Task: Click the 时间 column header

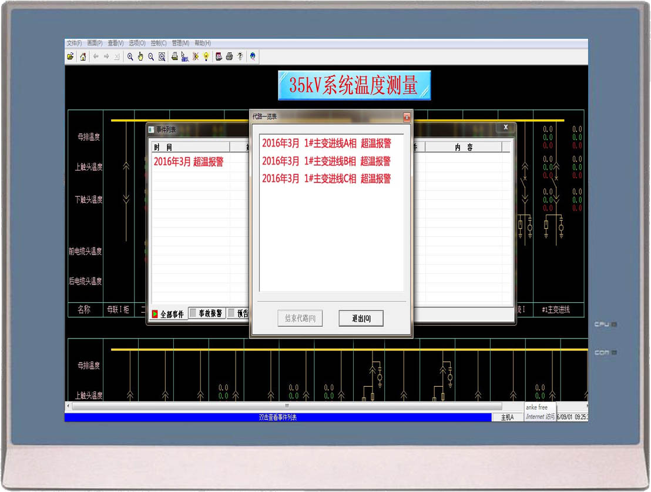Action: coord(190,148)
